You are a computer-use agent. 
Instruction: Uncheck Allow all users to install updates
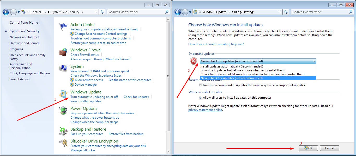(200, 98)
